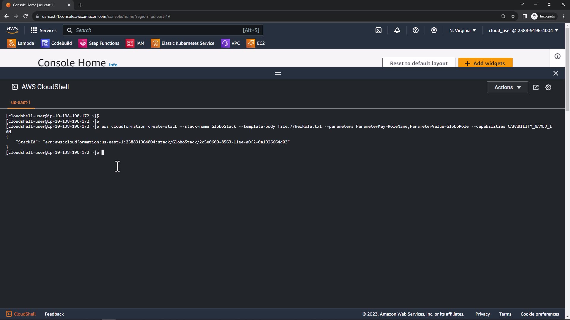Click the CloudShell panel resize handle
This screenshot has width=570, height=320.
coord(278,73)
